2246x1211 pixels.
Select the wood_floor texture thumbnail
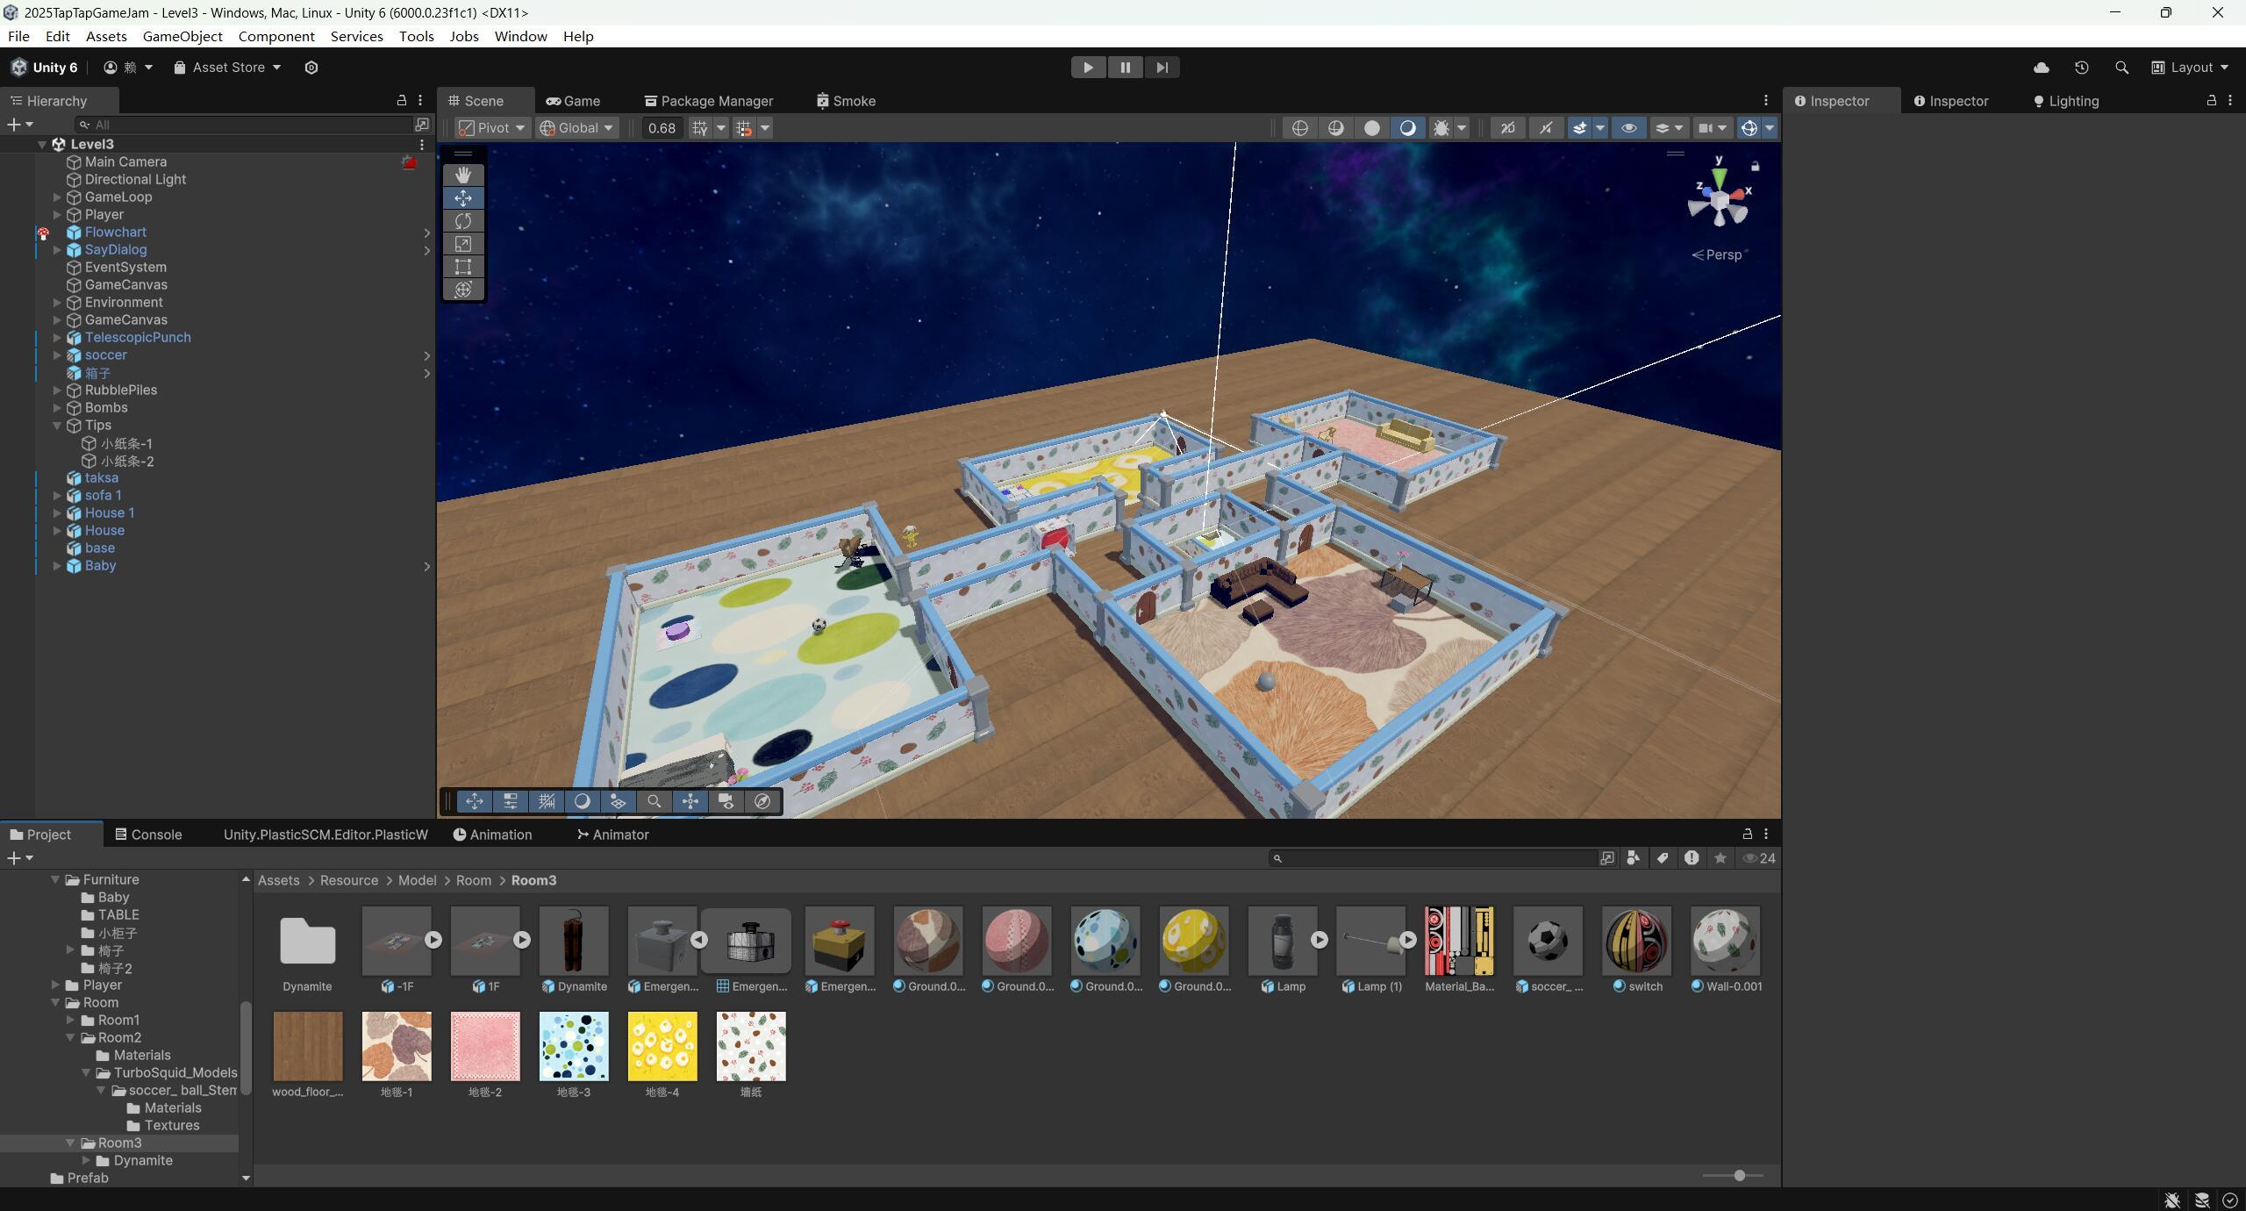tap(307, 1046)
